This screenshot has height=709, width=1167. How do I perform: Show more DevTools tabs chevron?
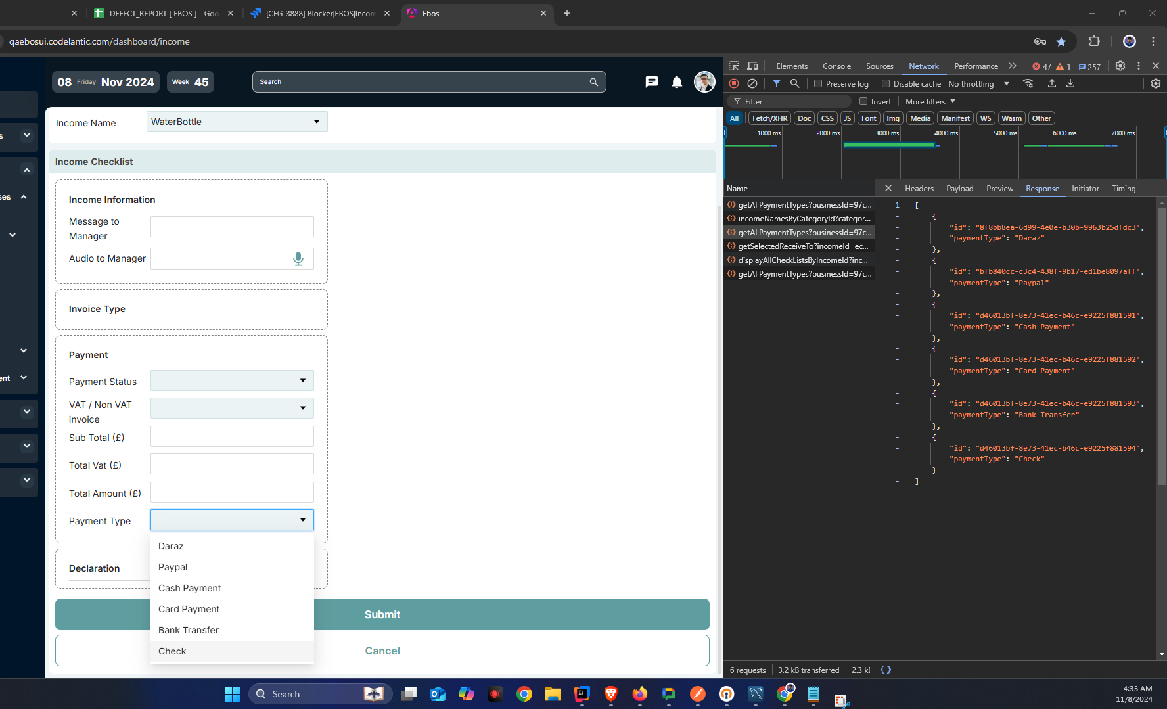click(x=1013, y=66)
